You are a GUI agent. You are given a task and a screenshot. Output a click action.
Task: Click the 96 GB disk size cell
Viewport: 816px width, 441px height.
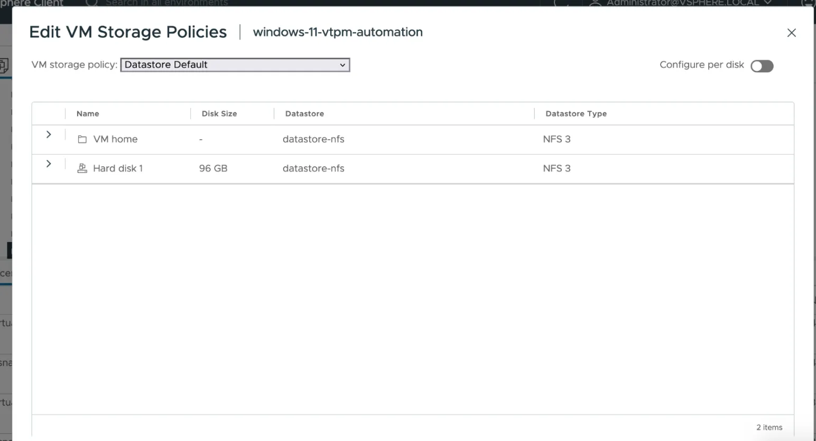coord(213,168)
